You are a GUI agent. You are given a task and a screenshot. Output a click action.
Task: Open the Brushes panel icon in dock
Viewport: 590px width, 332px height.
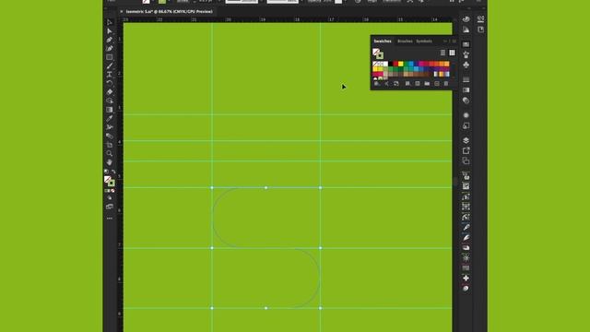click(x=466, y=54)
